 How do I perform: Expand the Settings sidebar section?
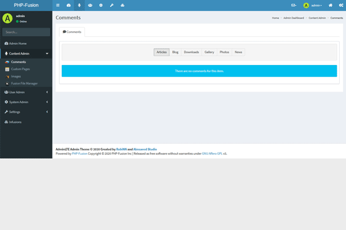(x=26, y=112)
